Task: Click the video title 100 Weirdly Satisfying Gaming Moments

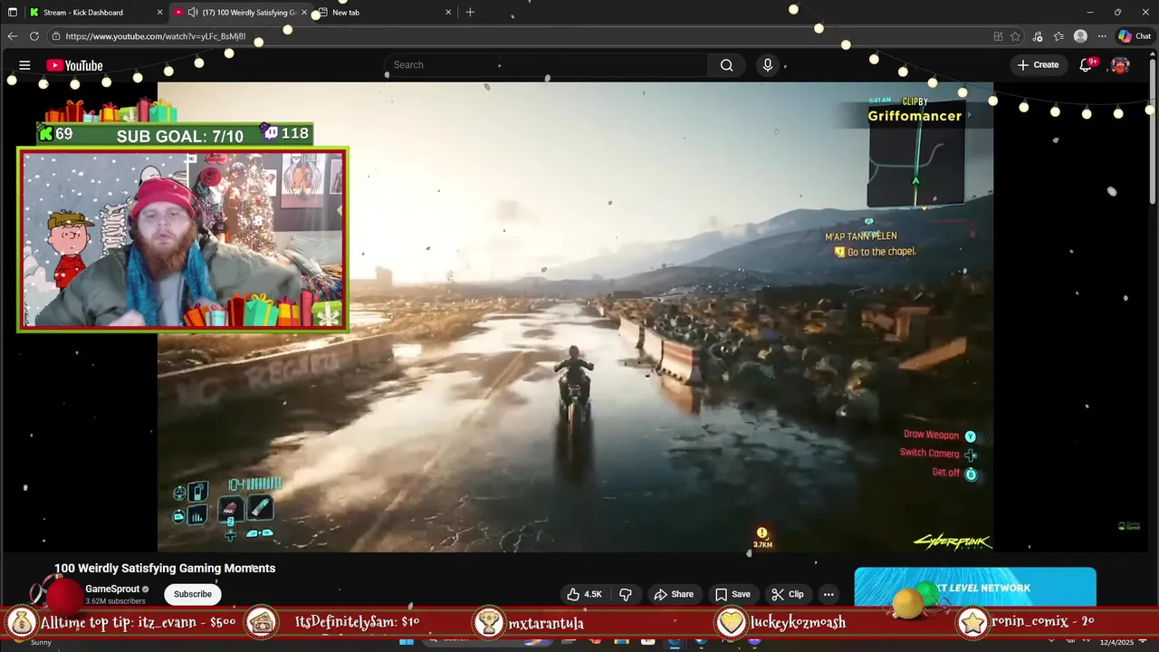Action: coord(165,568)
